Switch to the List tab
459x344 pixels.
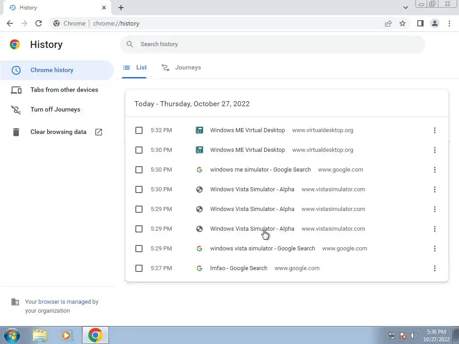pos(134,68)
